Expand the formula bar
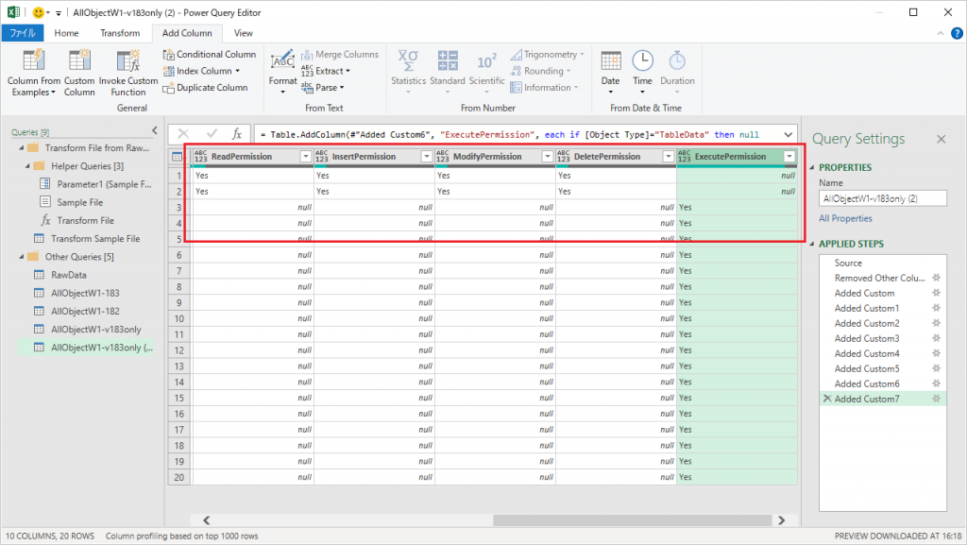 787,134
